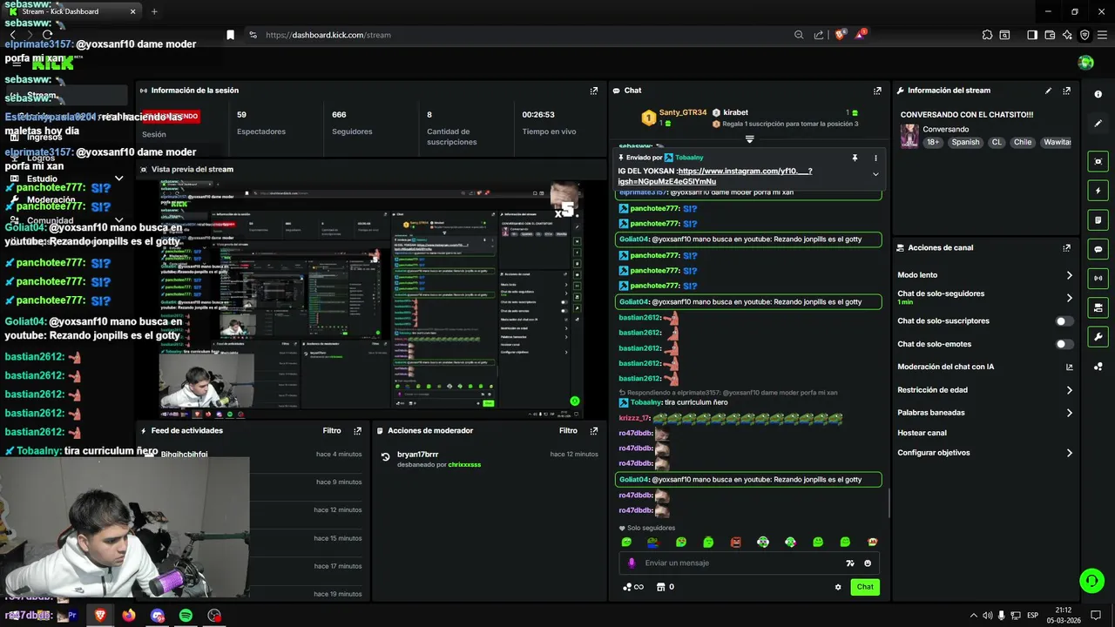Open Filtro in Feed de actividades
The image size is (1115, 627).
coord(332,431)
